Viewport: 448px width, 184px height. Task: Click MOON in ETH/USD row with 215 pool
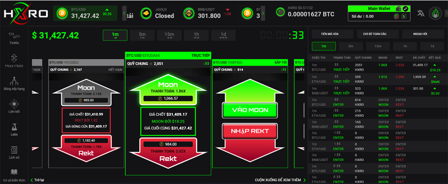(x=383, y=115)
